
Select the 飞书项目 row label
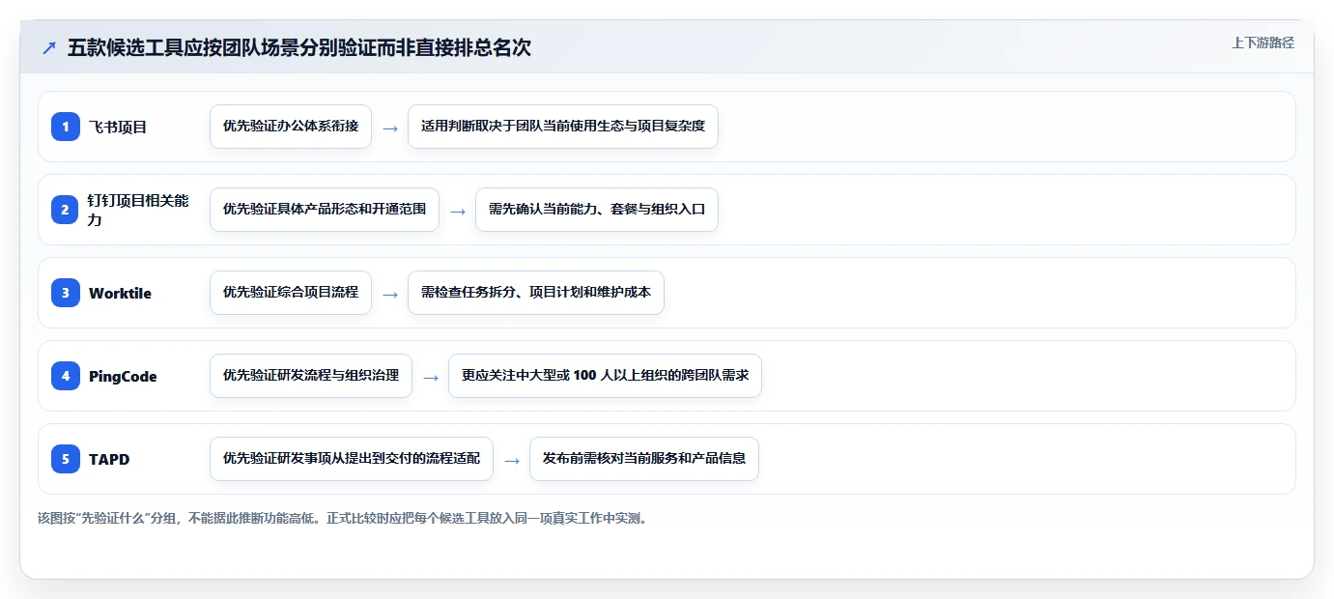(x=118, y=127)
